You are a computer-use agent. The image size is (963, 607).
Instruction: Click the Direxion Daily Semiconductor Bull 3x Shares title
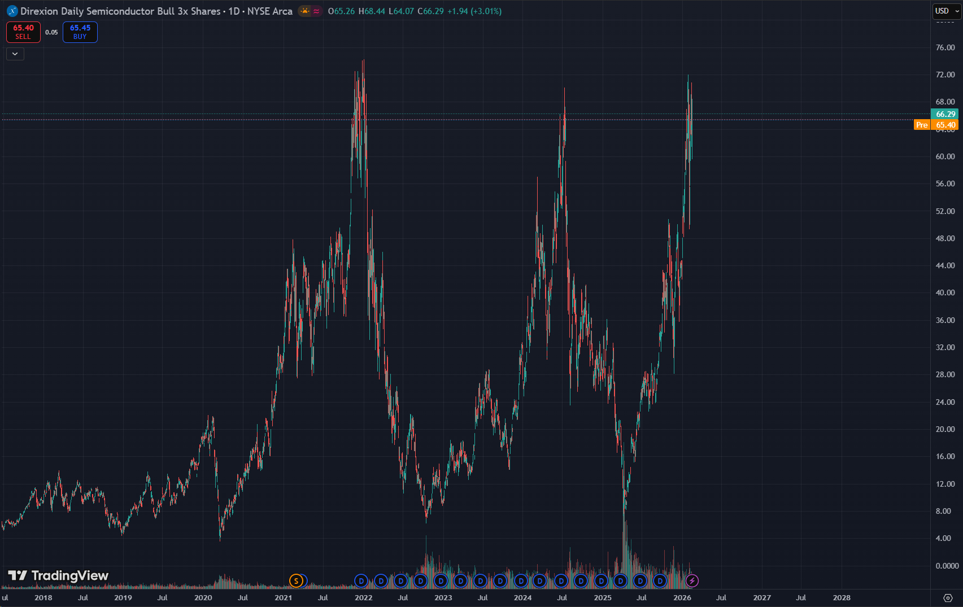click(121, 11)
